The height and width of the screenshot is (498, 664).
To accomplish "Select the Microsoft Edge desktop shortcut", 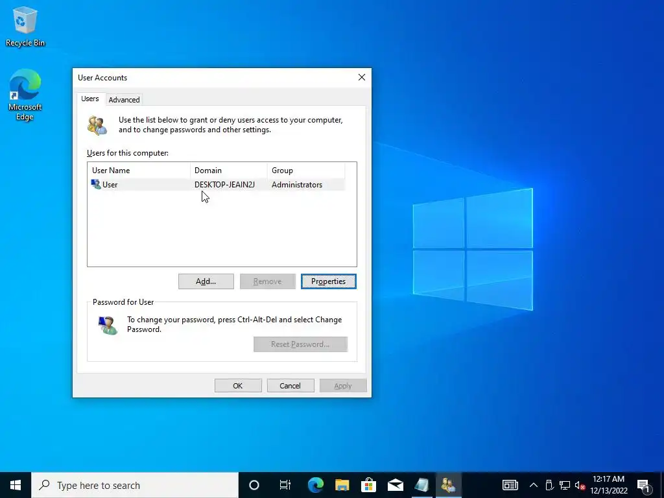I will click(25, 95).
